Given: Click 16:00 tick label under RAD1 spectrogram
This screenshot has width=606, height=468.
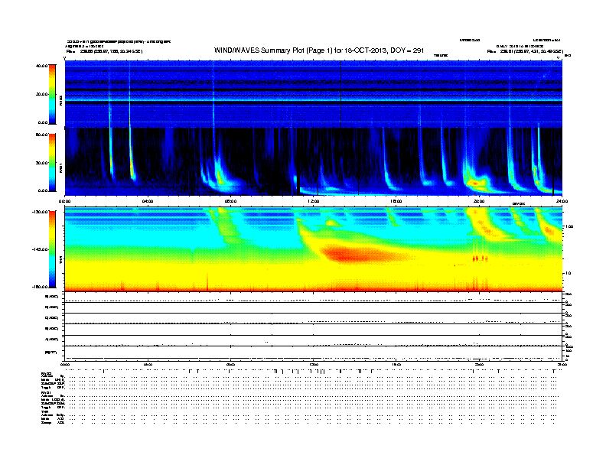Looking at the screenshot, I should tap(396, 201).
